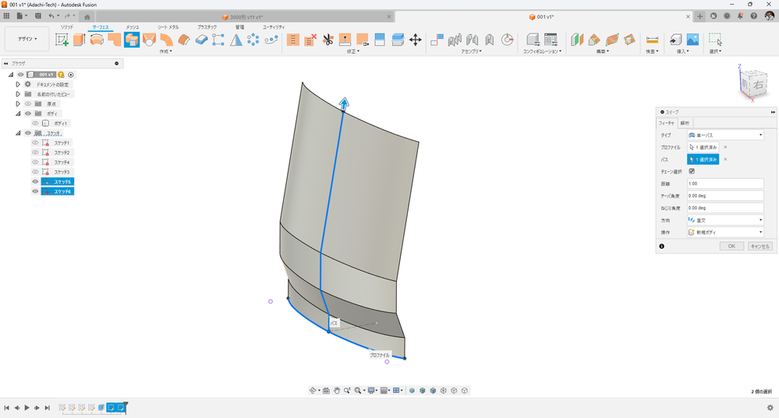
Task: Click the window Select tool icon
Action: 715,39
